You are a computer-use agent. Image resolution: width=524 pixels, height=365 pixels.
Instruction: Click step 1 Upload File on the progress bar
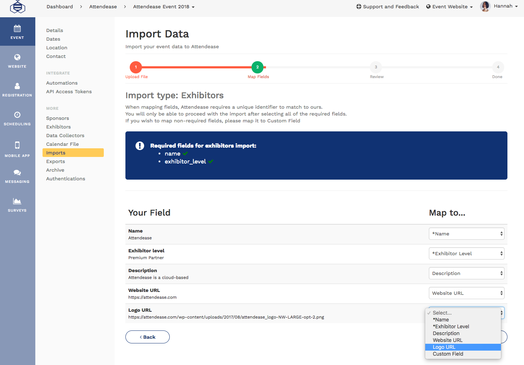tap(136, 67)
